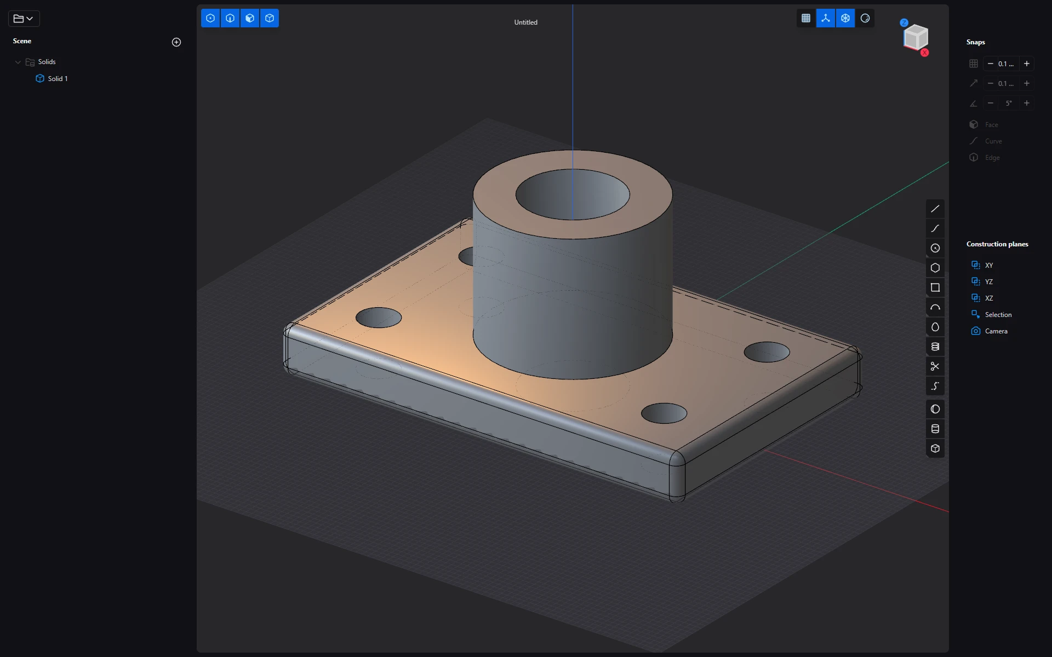The width and height of the screenshot is (1052, 657).
Task: Click the Snaps panel heading
Action: click(975, 42)
